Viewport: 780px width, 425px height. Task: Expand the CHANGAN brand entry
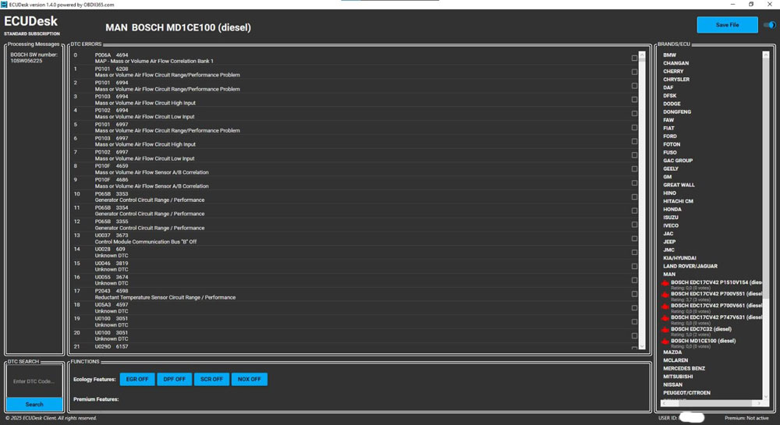(676, 63)
